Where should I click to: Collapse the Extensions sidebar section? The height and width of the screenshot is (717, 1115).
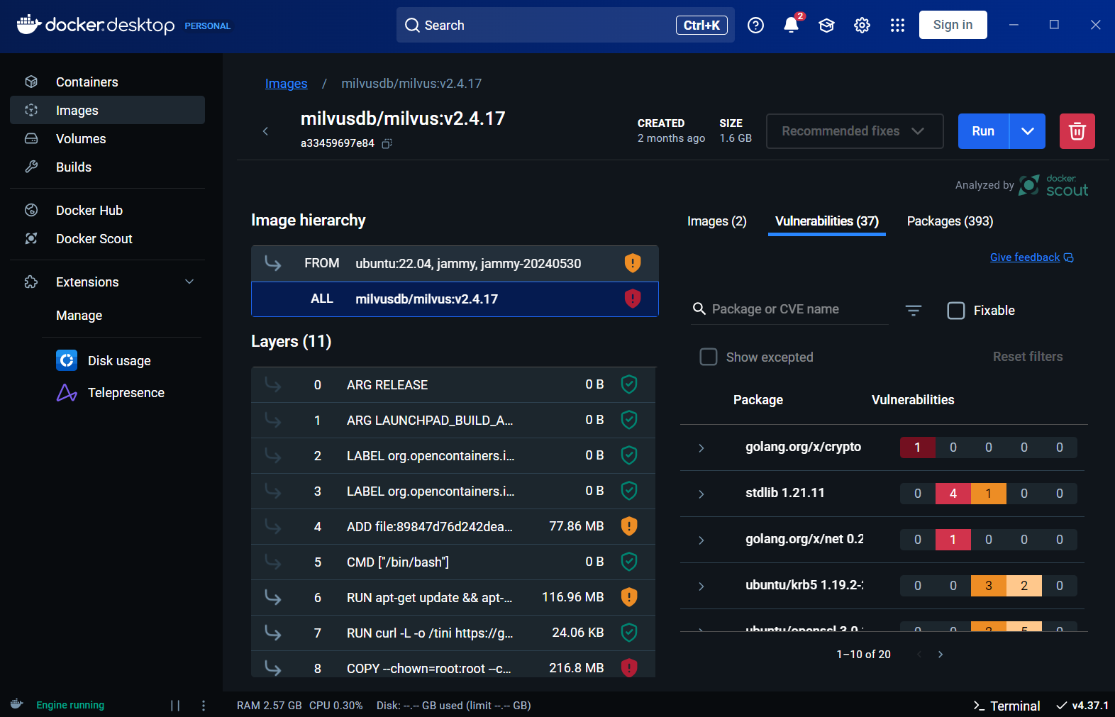(189, 282)
